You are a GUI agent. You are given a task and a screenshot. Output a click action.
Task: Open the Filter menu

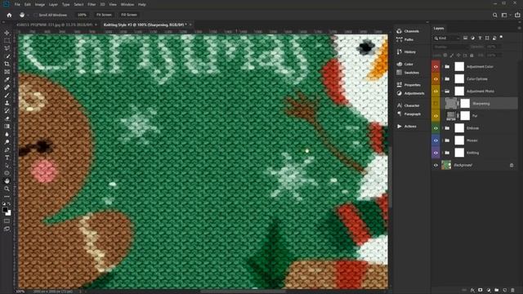(x=92, y=5)
